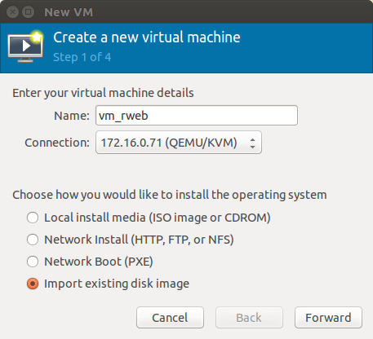Click 'Enter your virtual machine details' text
The image size is (373, 339).
(x=103, y=93)
